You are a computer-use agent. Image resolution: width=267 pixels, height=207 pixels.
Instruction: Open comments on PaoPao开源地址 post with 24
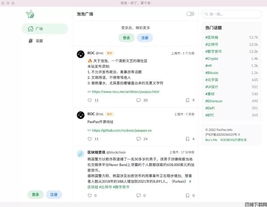tap(138, 139)
